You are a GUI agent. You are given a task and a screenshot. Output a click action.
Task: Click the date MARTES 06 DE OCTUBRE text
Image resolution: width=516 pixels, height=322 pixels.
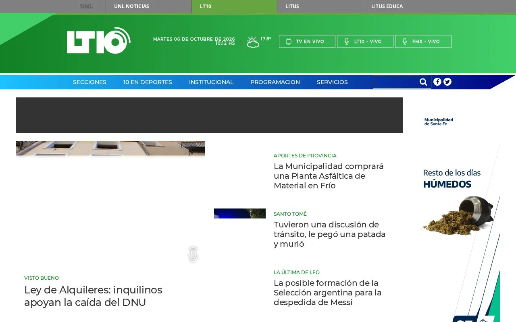[x=194, y=39]
